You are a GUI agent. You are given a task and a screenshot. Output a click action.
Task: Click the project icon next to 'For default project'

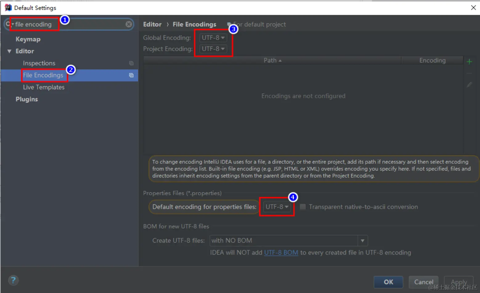229,24
